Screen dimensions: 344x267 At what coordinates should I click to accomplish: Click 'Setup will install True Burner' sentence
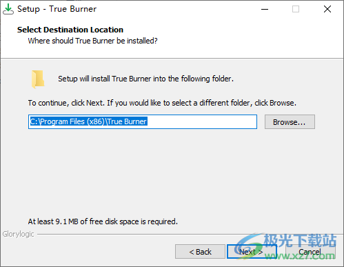coord(145,79)
